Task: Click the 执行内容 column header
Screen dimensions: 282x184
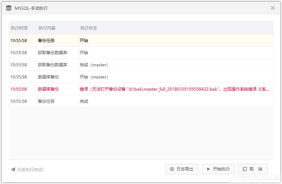Action: (x=47, y=28)
